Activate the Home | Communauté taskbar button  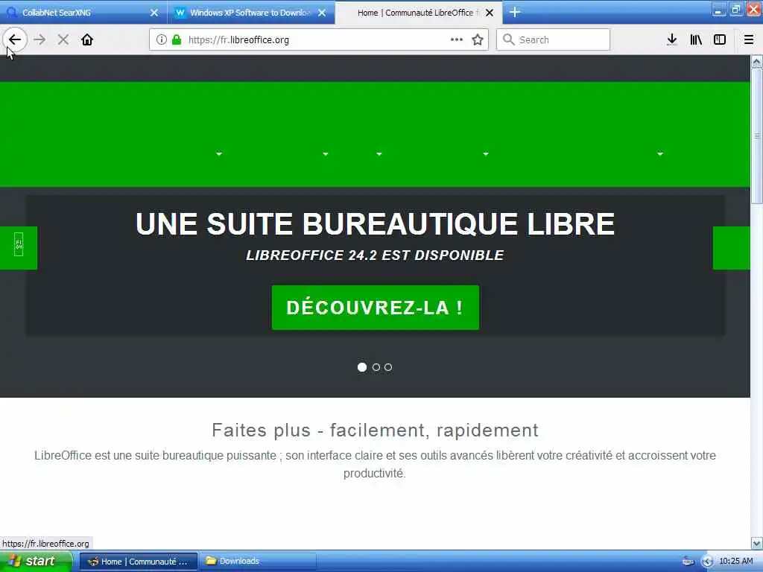click(139, 562)
